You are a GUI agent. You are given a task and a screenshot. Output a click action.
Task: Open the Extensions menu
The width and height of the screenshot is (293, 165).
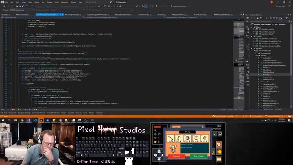tap(65, 2)
